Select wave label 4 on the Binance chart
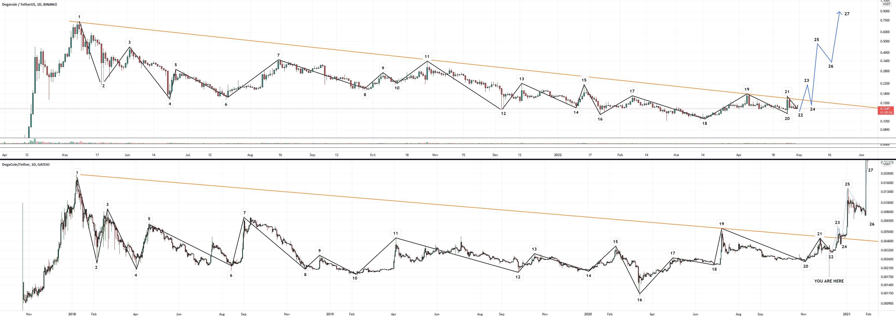Viewport: 896px width, 318px height. (170, 104)
